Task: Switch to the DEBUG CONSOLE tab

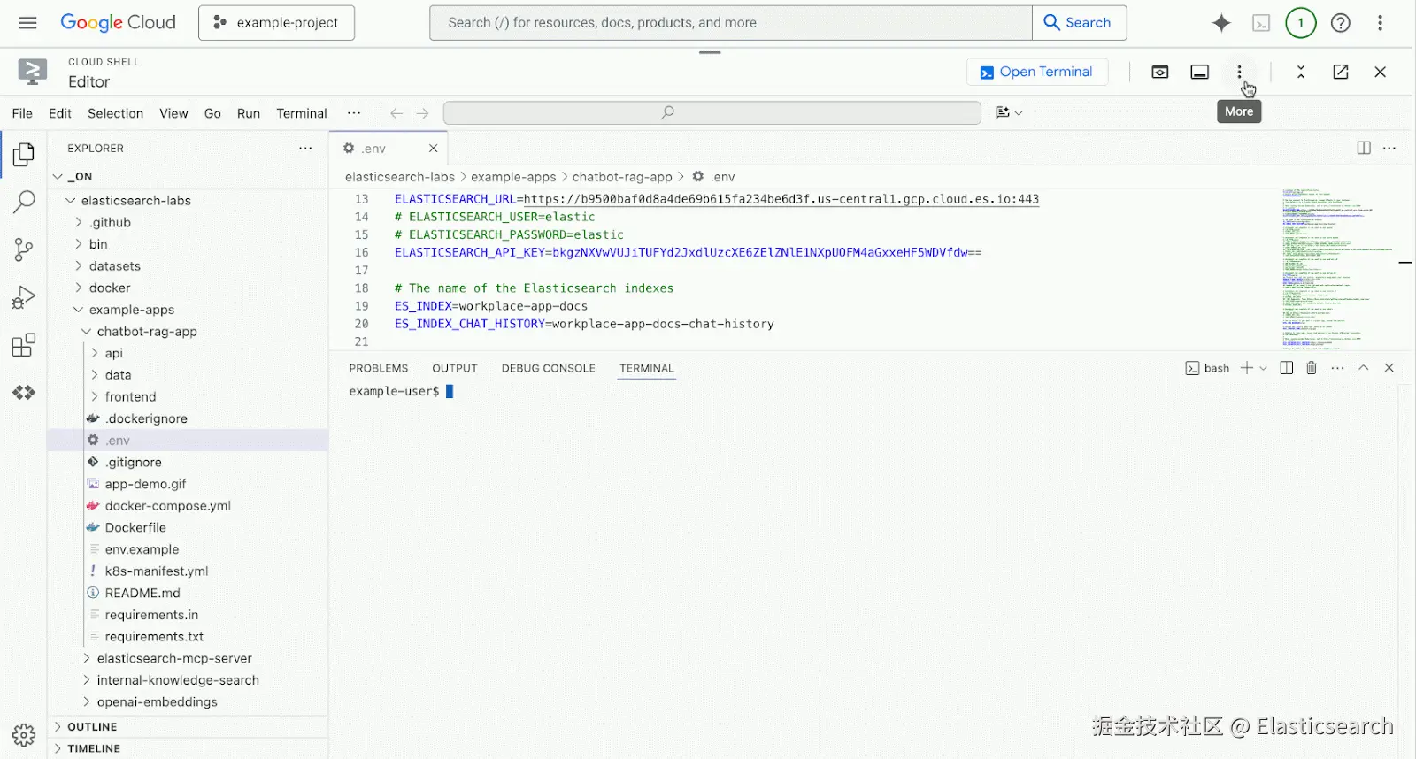Action: pyautogui.click(x=548, y=368)
